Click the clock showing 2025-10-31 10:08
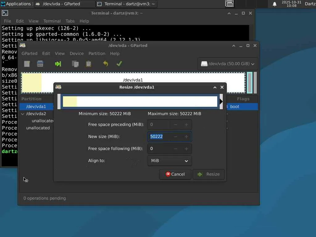 [x=291, y=4]
